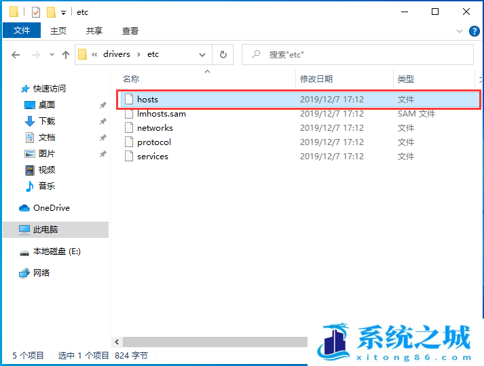
Task: Click the New Folder icon in title bar
Action: [51, 12]
